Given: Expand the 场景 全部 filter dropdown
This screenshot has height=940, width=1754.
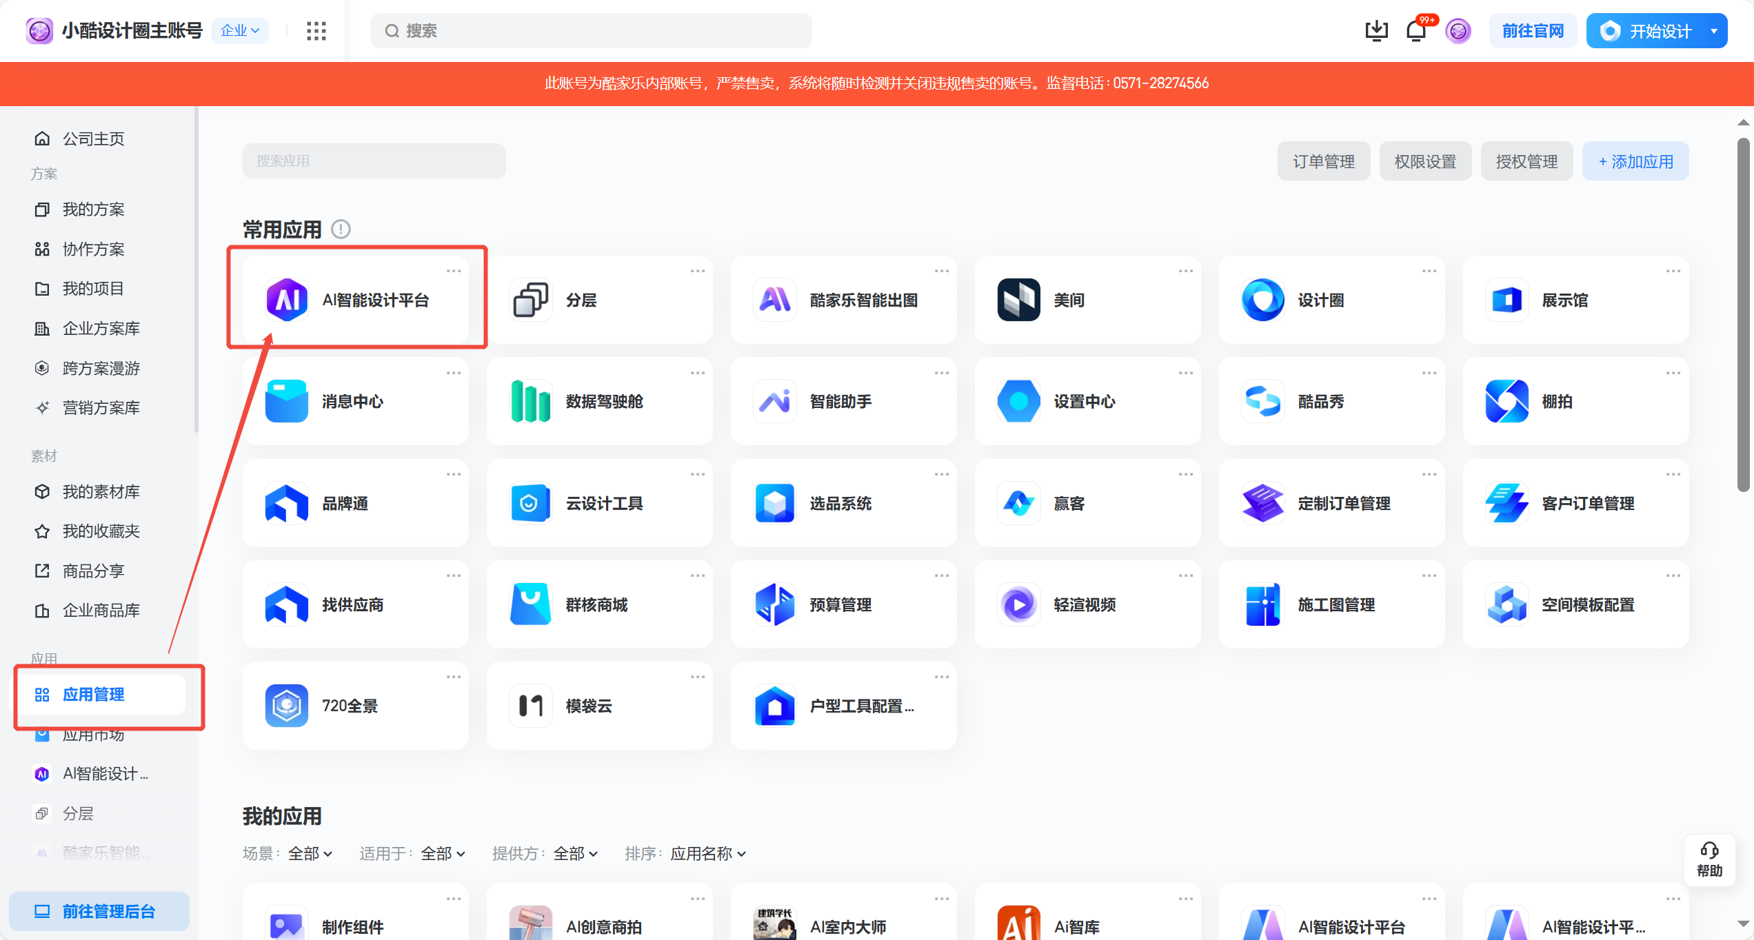Looking at the screenshot, I should [x=310, y=854].
